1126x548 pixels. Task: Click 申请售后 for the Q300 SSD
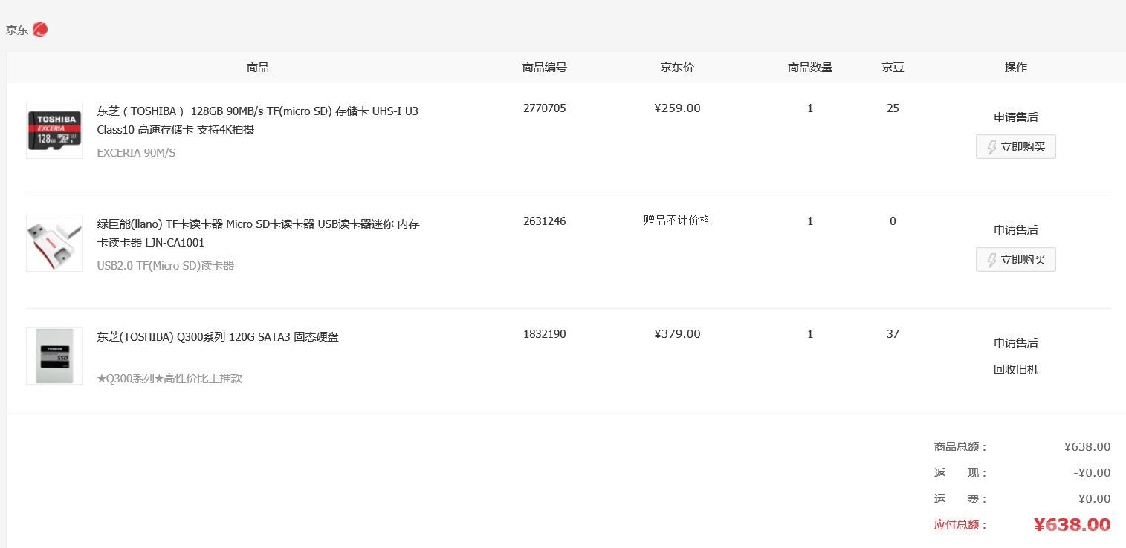click(1016, 342)
